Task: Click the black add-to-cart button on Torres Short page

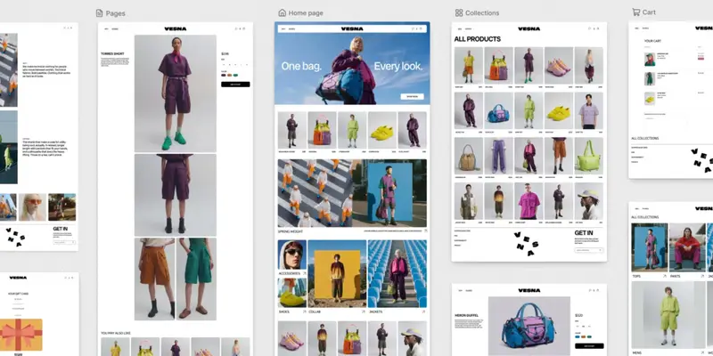Action: 235,85
